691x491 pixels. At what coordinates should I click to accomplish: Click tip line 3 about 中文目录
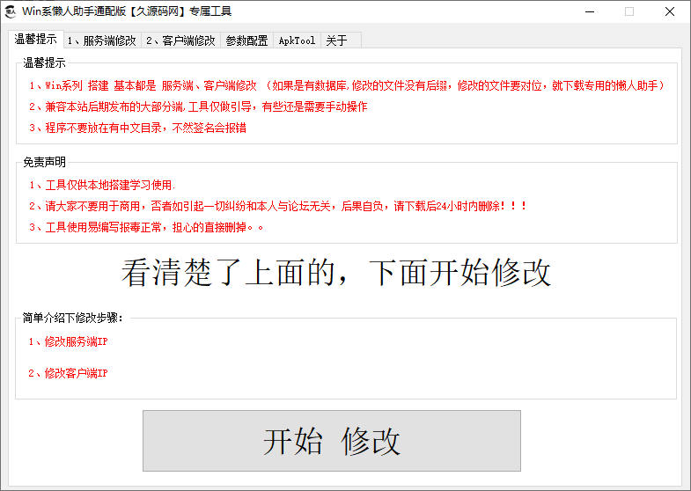coord(136,128)
